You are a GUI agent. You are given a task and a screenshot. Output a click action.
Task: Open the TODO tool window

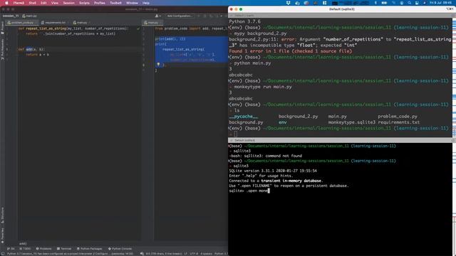coord(25,249)
